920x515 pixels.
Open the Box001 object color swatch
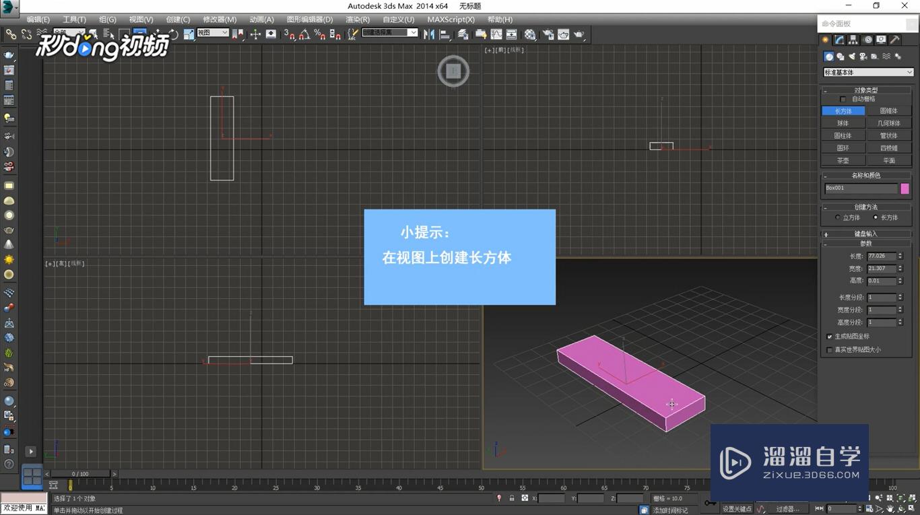[905, 188]
